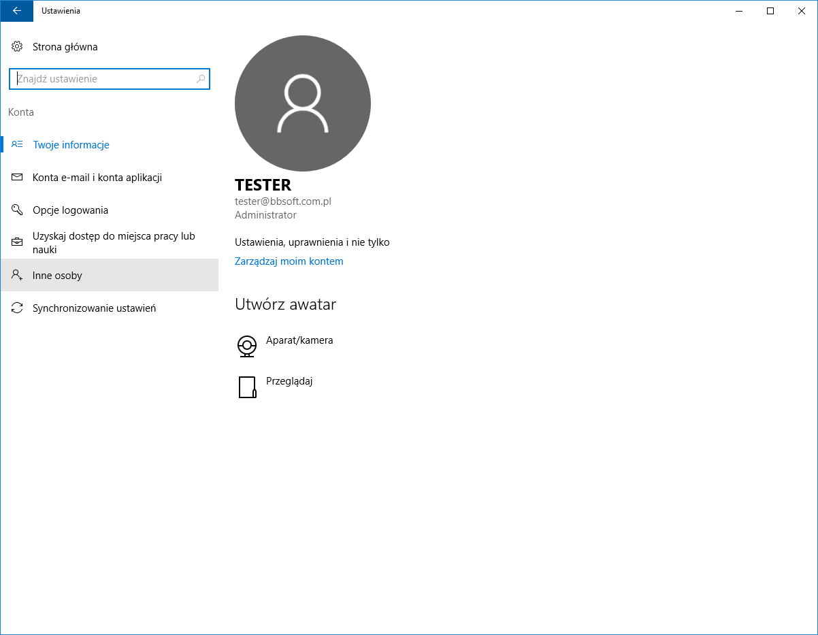Choose Aparat/kamera text to take avatar photo

pos(299,340)
